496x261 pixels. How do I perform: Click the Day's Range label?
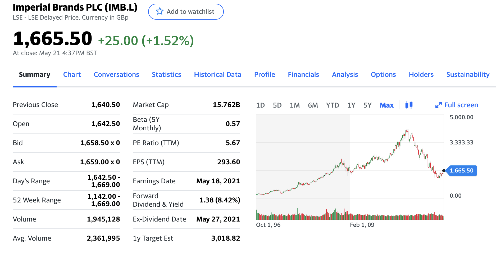[31, 181]
